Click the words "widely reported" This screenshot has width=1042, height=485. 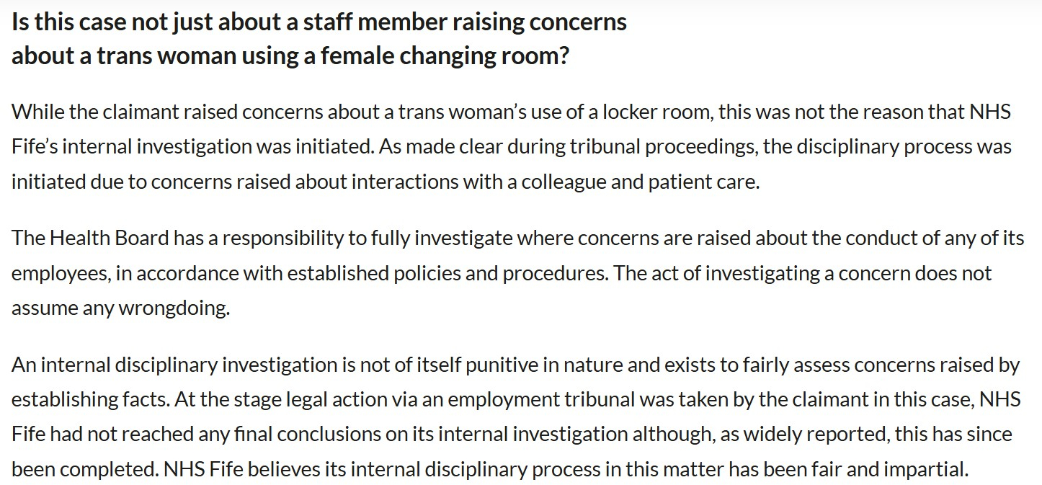point(767,435)
